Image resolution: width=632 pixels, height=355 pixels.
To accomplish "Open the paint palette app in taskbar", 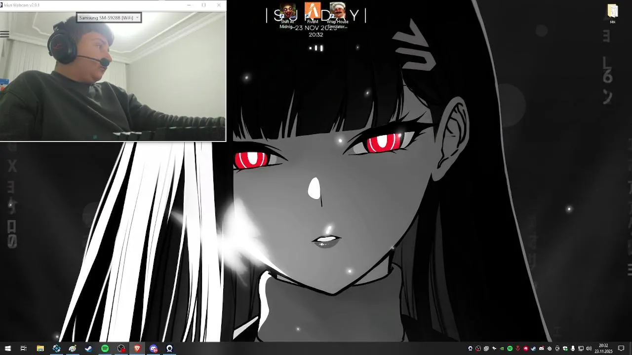I will click(73, 349).
